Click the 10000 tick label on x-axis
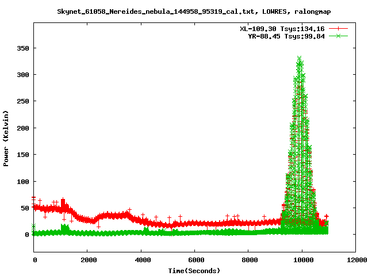The image size is (368, 276). click(301, 260)
